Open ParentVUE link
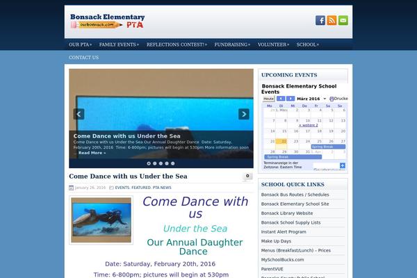Screen dimensions: 417x278 point(272,269)
